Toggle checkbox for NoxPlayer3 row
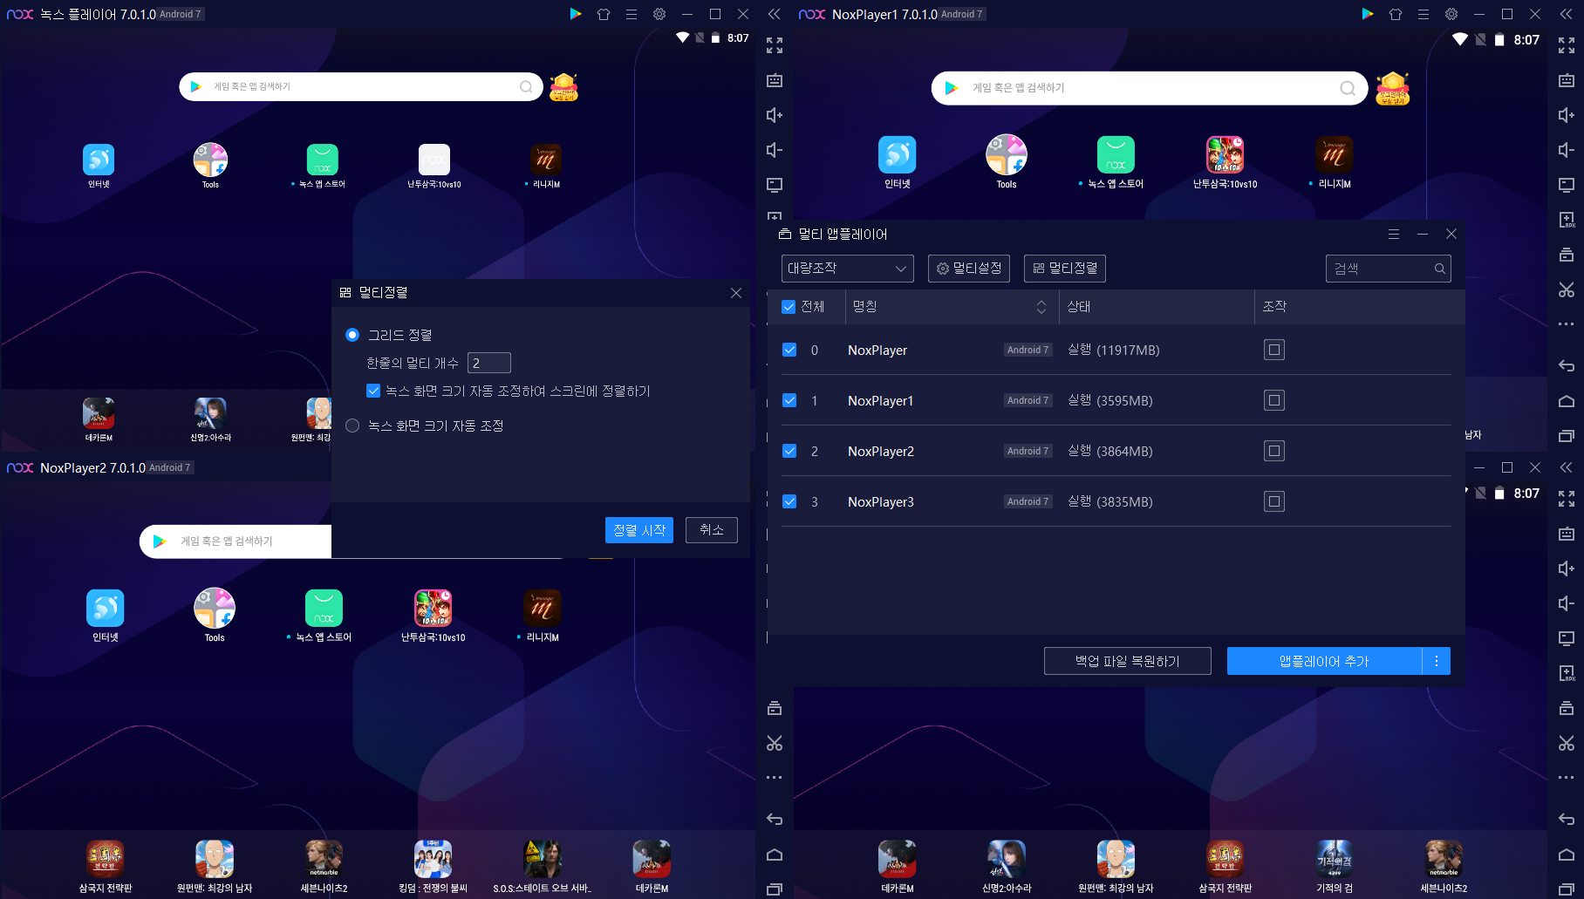Image resolution: width=1584 pixels, height=899 pixels. [x=789, y=501]
